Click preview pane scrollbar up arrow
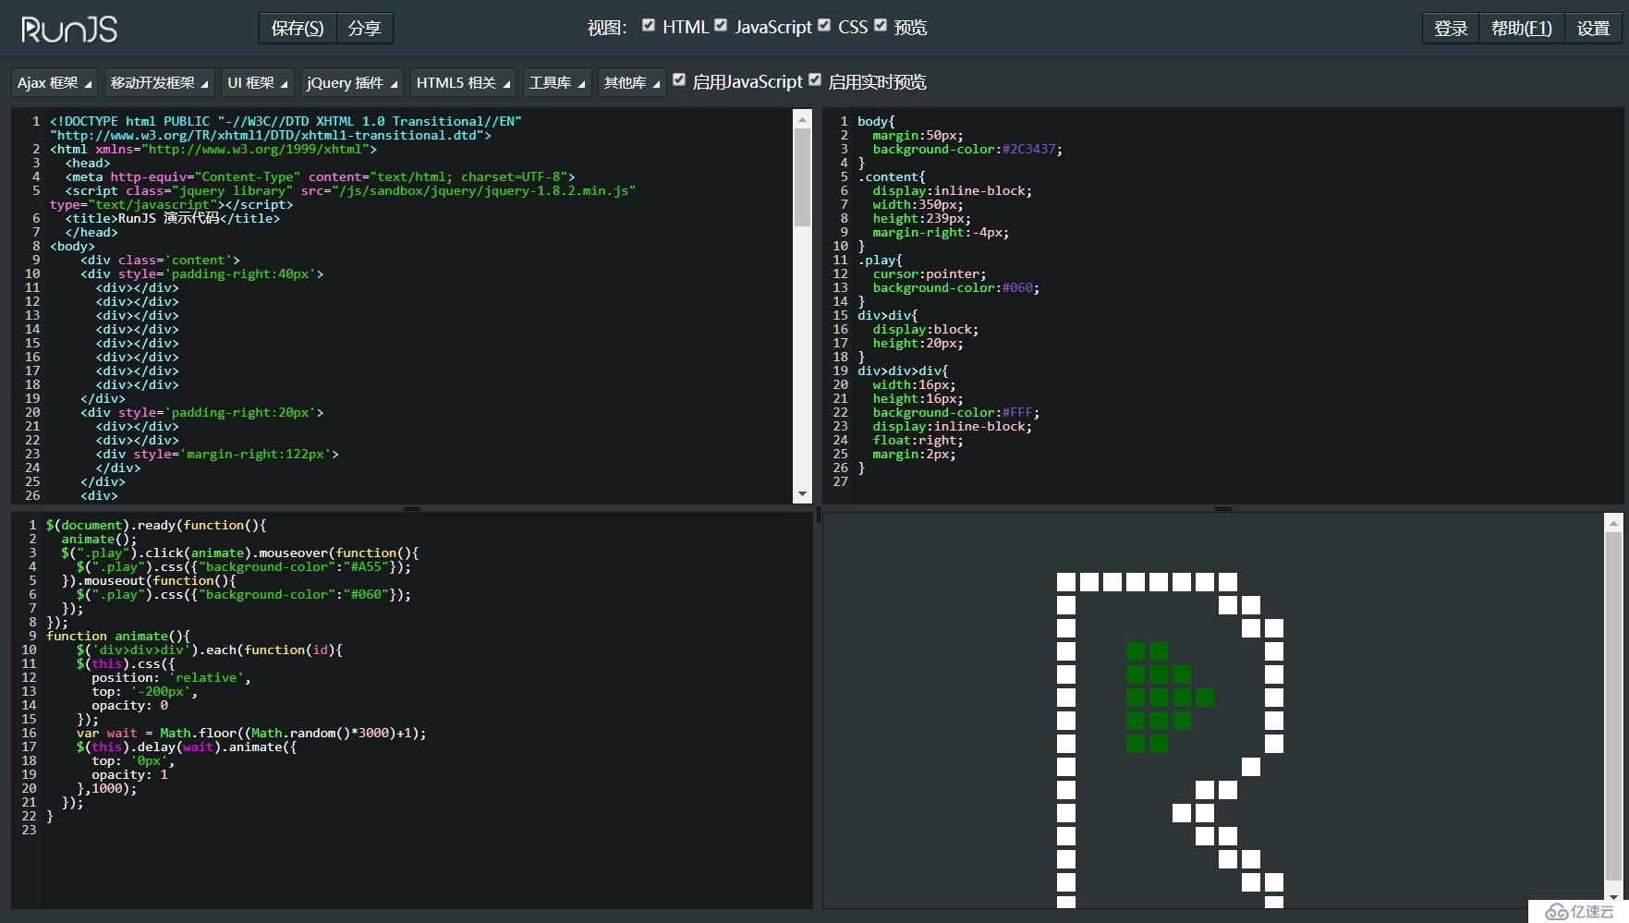 [1613, 523]
